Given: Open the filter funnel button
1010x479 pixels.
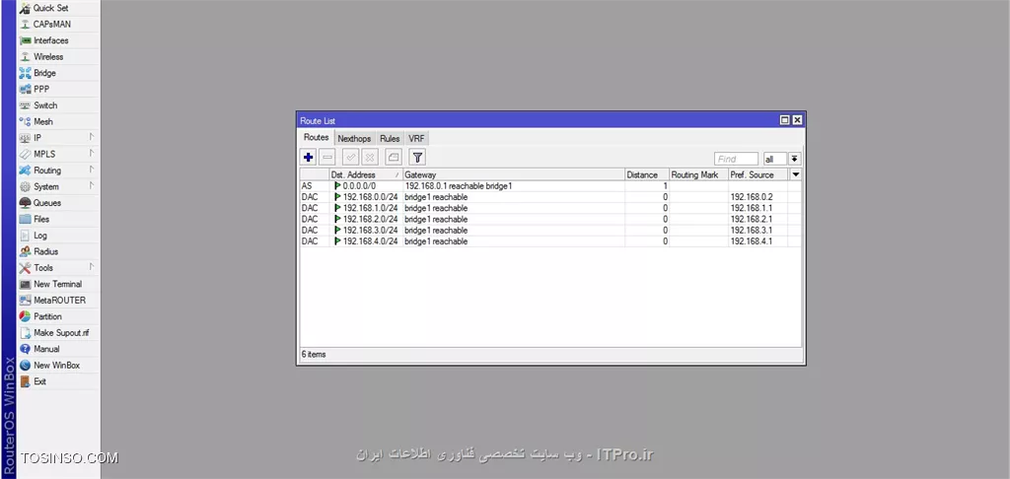Looking at the screenshot, I should [417, 157].
